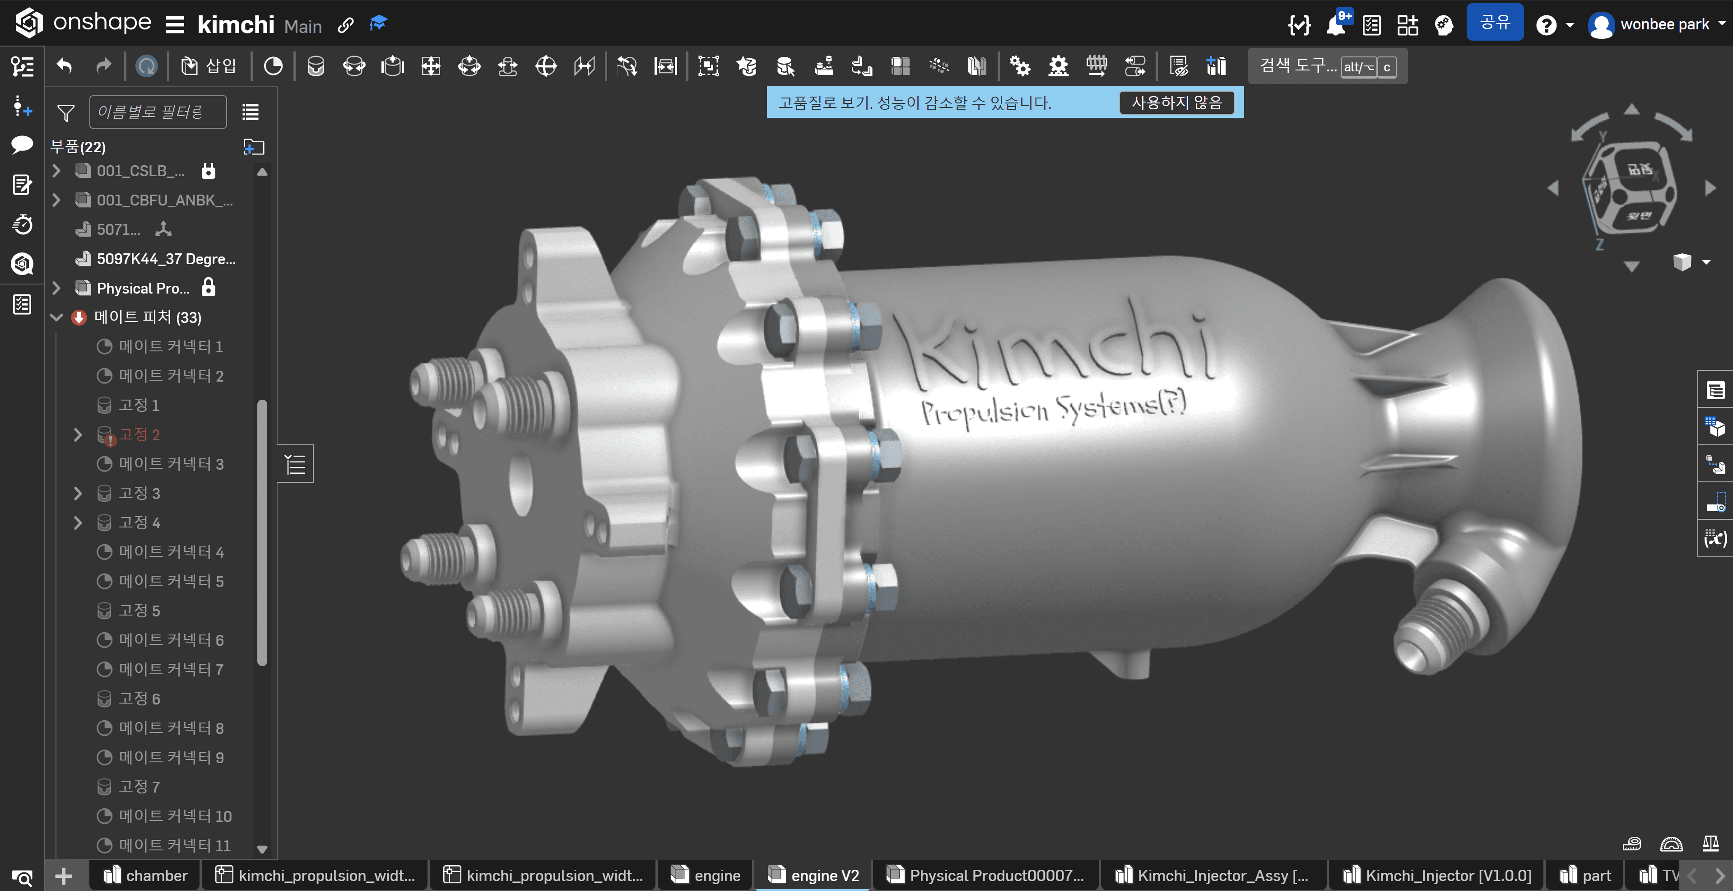Switch to the engine V2 tab
Screen dimensions: 1733x891
point(813,875)
